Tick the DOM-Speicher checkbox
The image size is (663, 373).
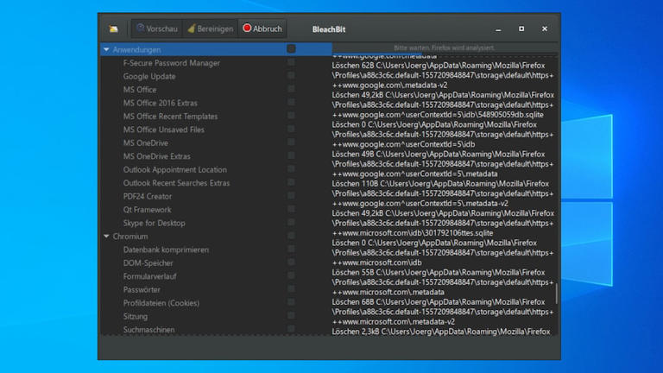pos(291,262)
